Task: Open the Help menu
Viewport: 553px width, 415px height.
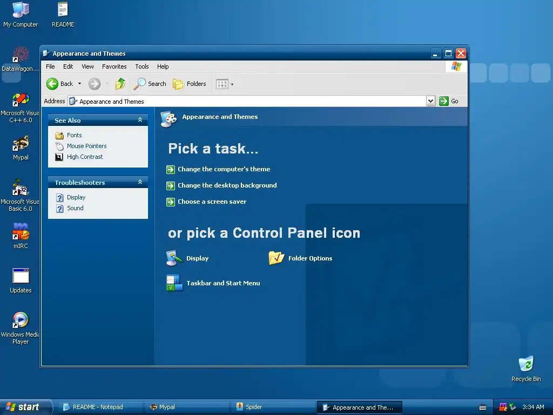Action: pyautogui.click(x=163, y=66)
